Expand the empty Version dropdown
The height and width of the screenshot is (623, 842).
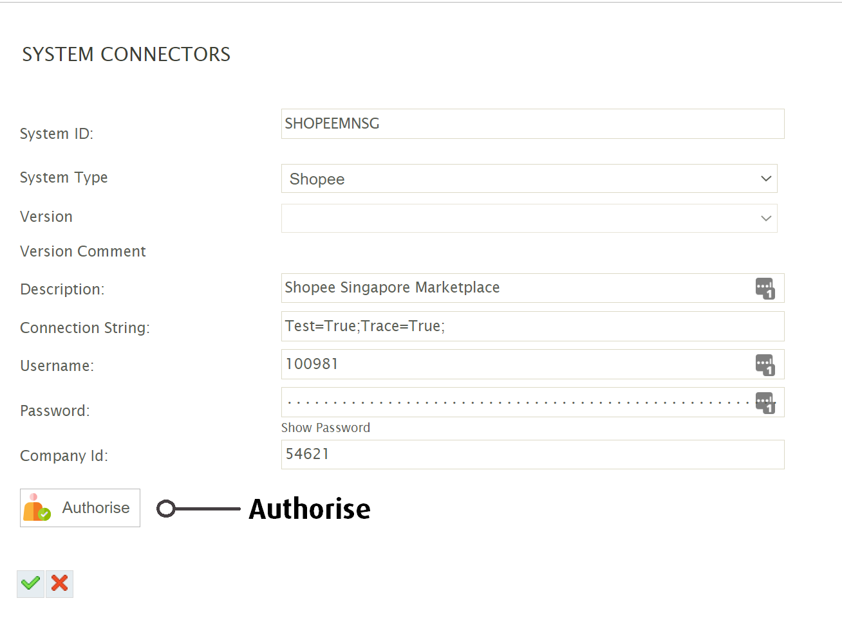click(x=529, y=219)
